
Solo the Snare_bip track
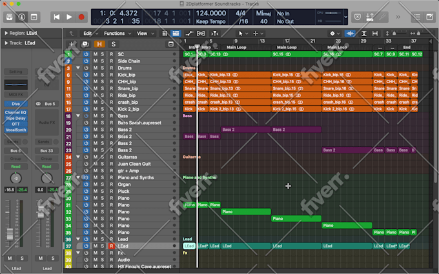[x=103, y=88]
